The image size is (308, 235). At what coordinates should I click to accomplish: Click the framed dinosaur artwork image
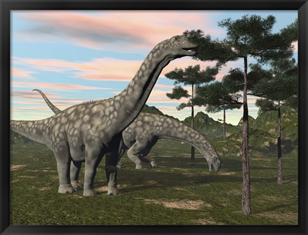click(x=154, y=117)
